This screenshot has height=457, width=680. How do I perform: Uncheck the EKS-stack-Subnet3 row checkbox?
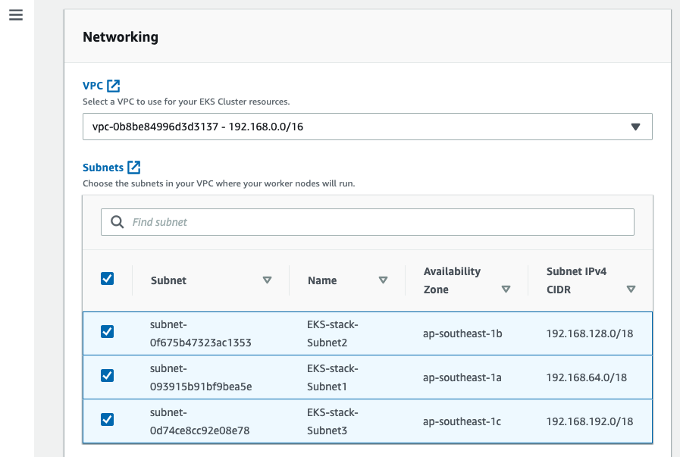108,419
